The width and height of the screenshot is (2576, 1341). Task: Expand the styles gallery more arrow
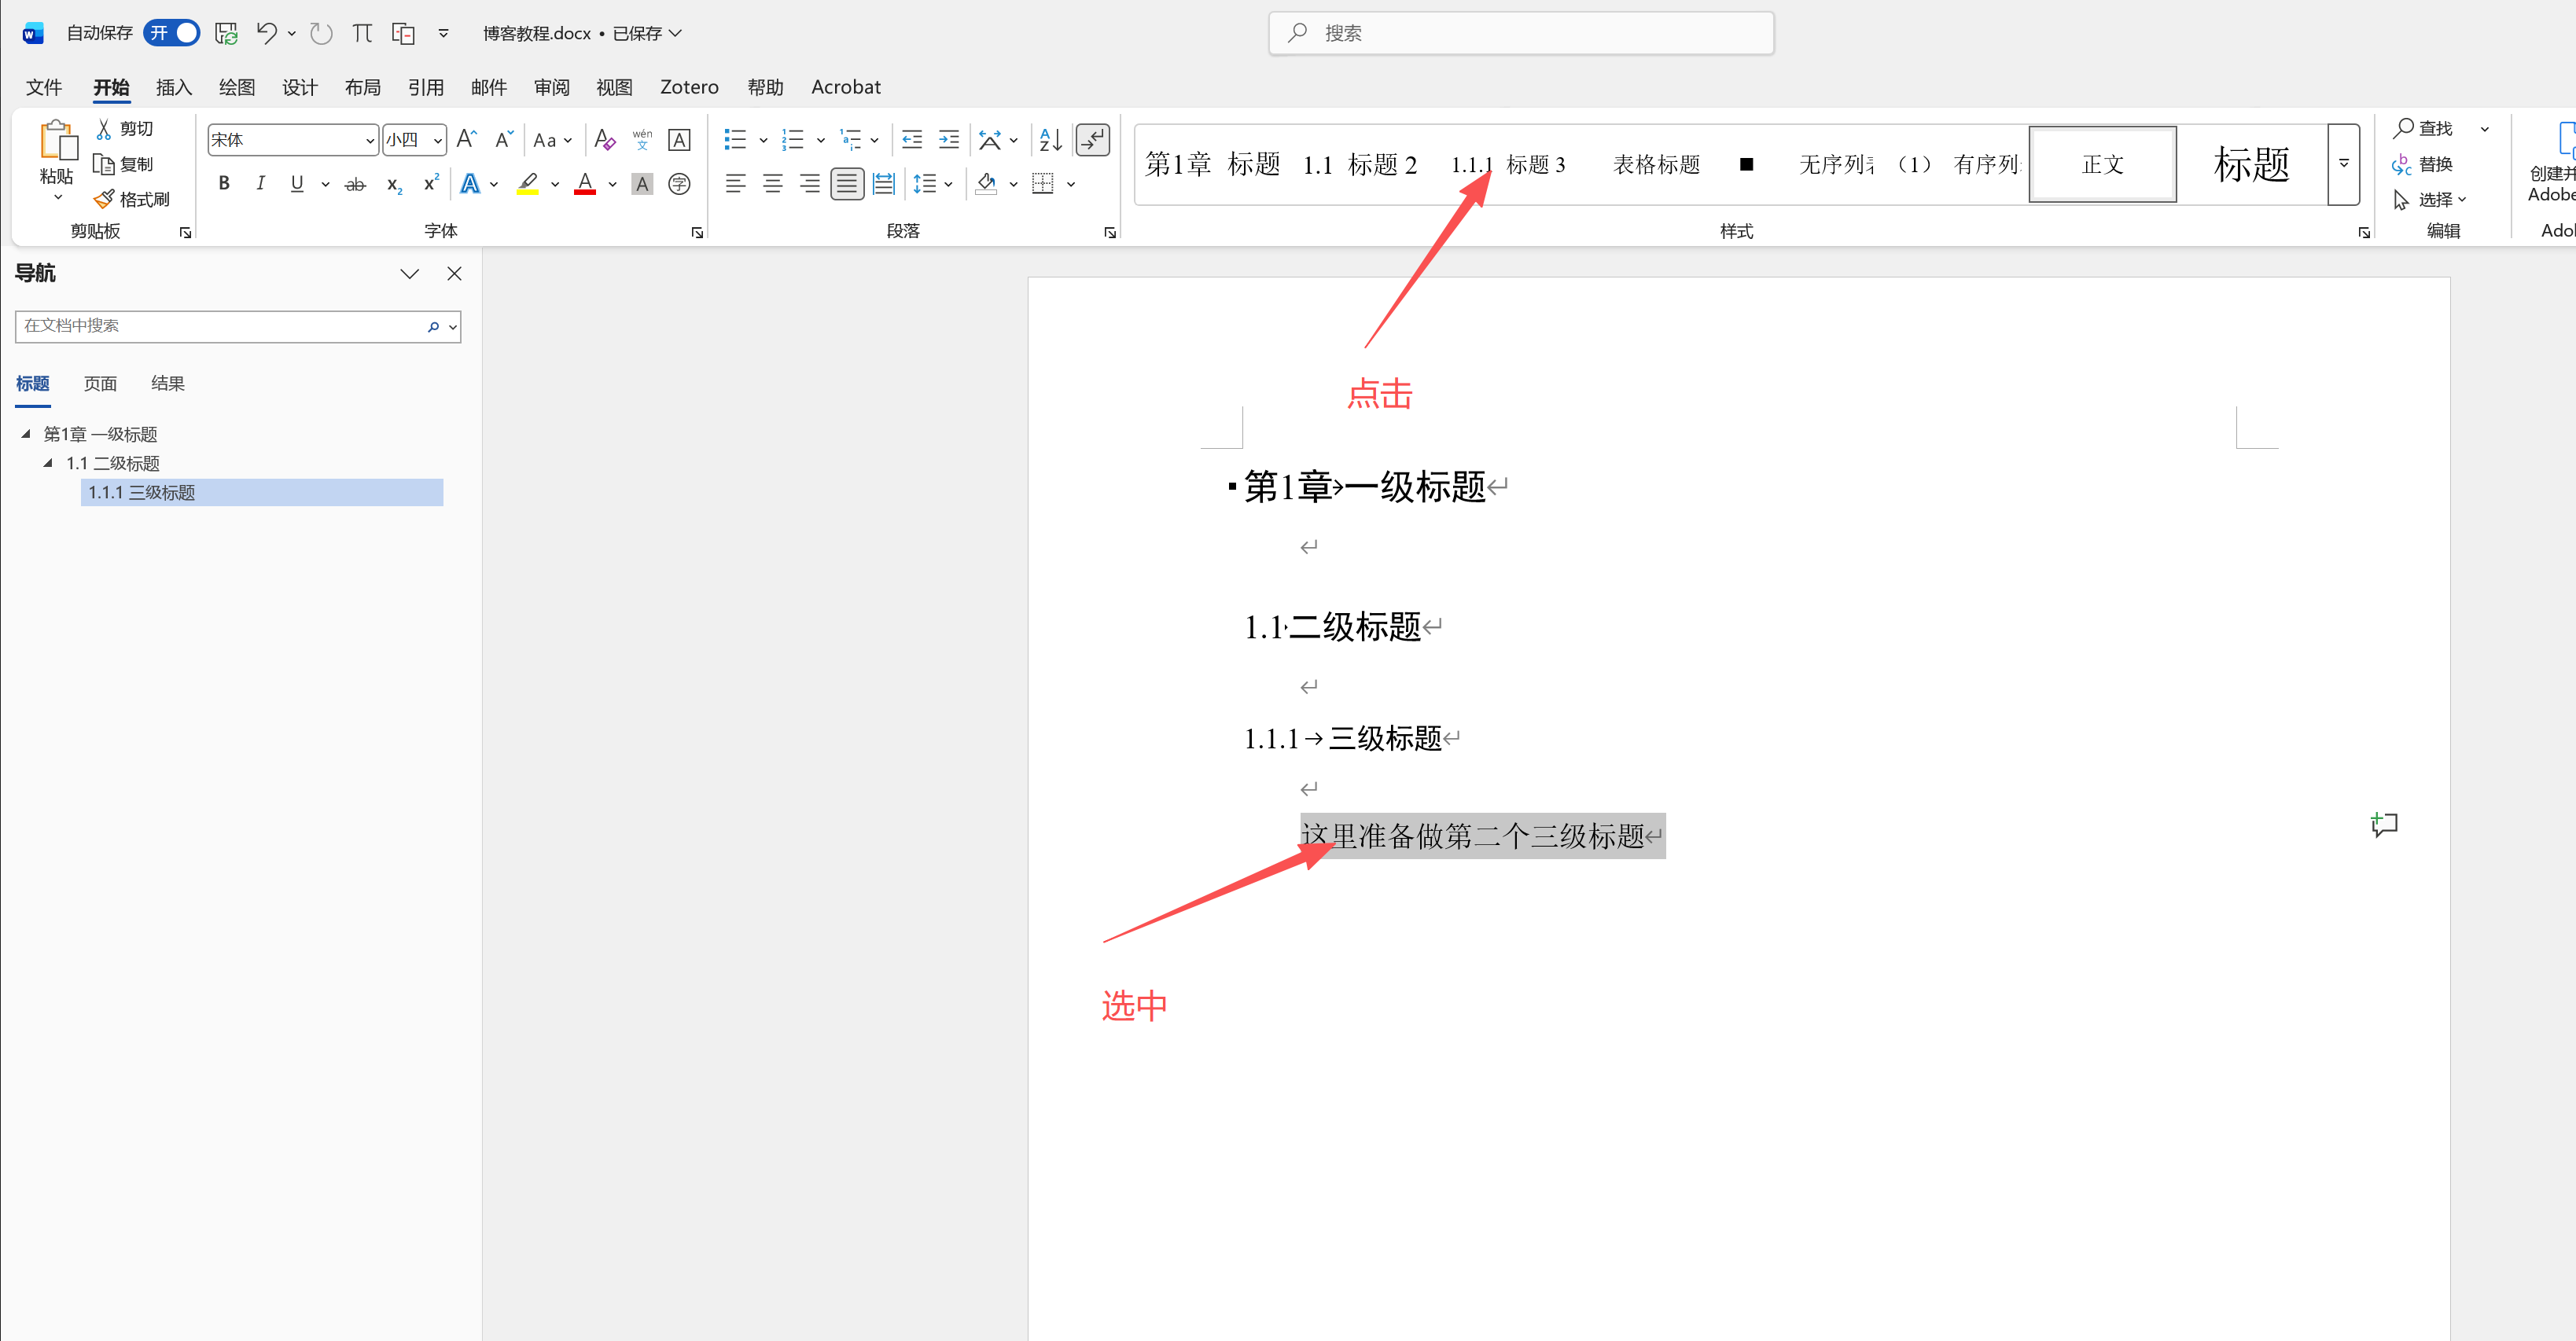(x=2343, y=164)
